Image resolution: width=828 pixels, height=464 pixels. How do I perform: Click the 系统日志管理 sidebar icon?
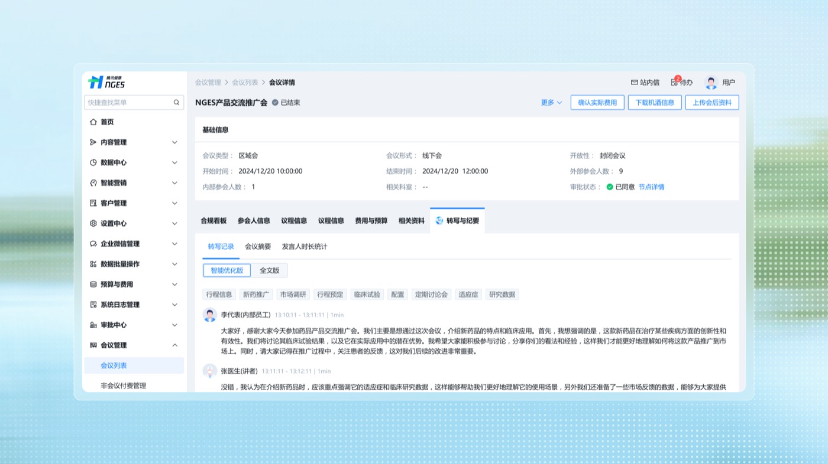point(93,305)
